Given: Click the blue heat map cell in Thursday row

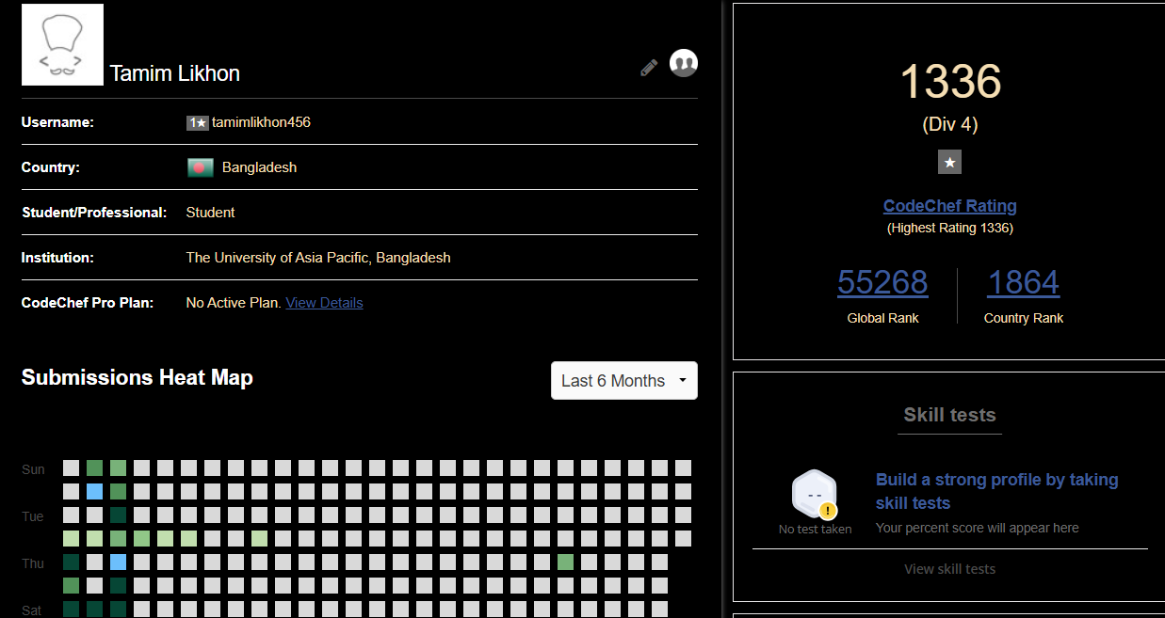Looking at the screenshot, I should click(x=118, y=563).
